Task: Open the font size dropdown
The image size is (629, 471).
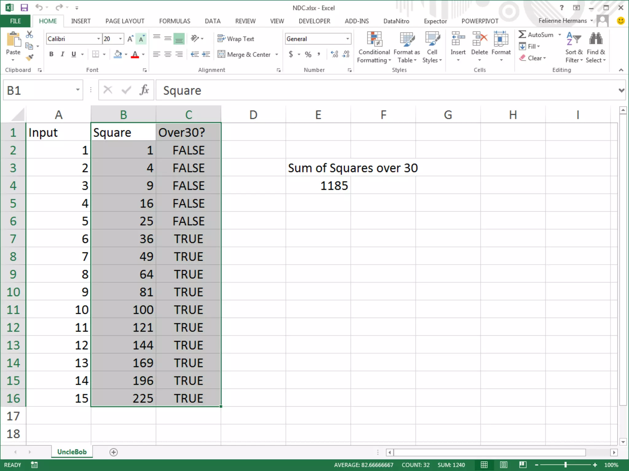Action: pyautogui.click(x=120, y=39)
